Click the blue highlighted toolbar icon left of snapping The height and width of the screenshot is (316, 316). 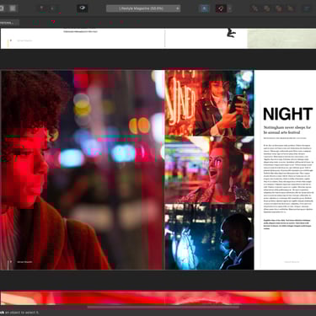tap(204, 8)
